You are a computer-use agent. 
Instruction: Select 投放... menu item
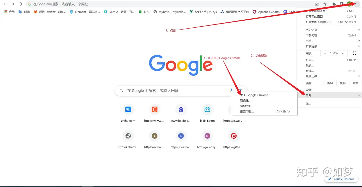tap(329, 65)
